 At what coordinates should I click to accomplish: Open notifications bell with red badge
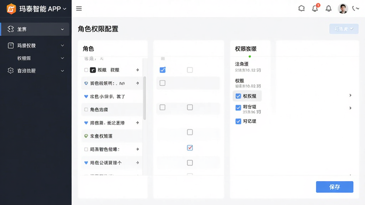(315, 8)
